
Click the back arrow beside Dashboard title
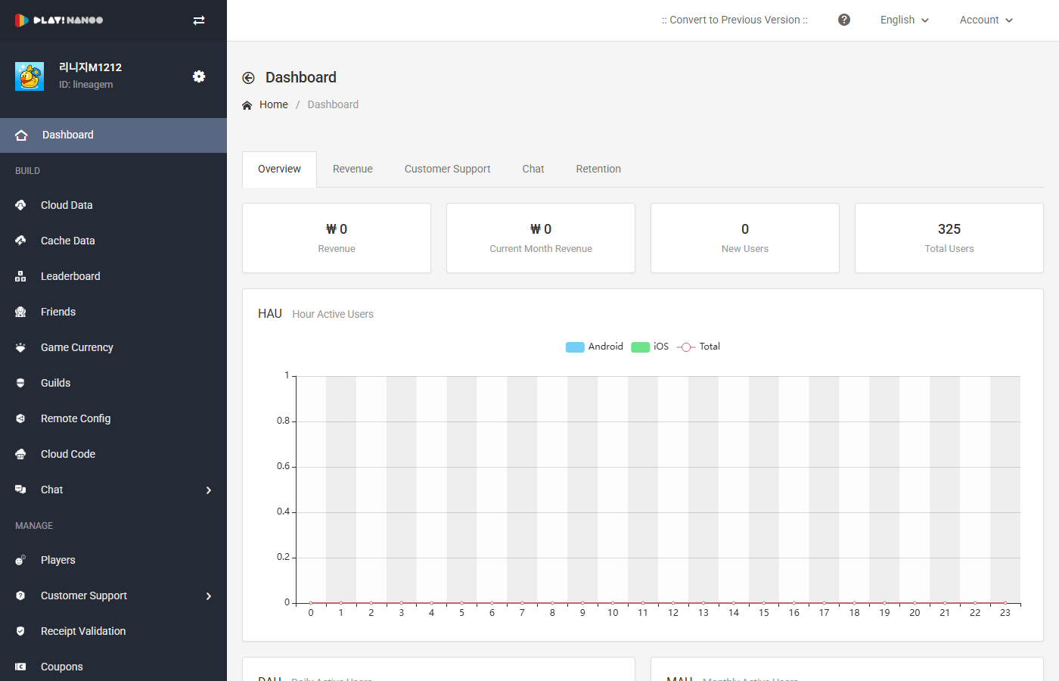[248, 78]
